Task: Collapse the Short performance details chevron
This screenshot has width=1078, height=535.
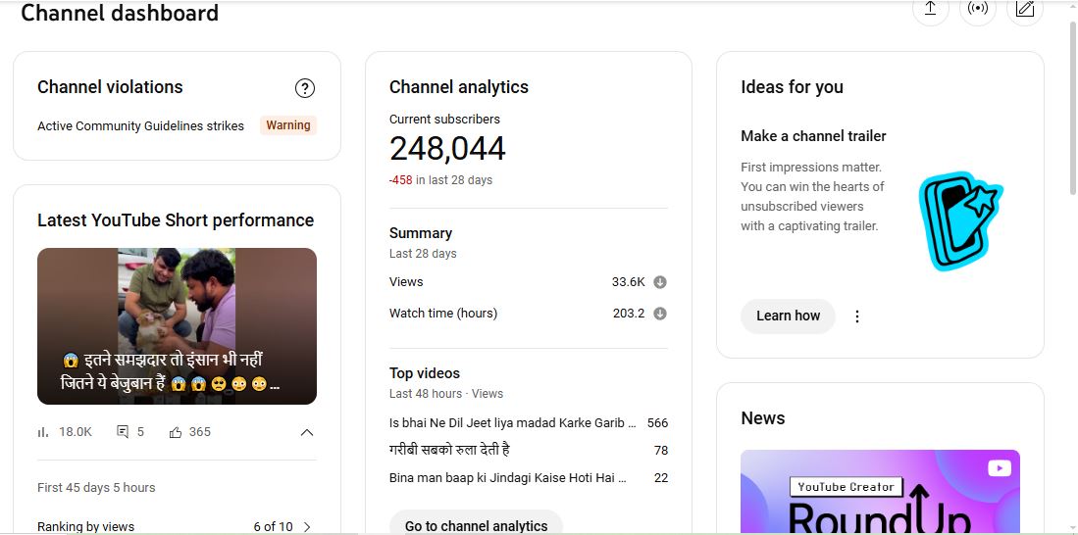Action: click(x=307, y=432)
